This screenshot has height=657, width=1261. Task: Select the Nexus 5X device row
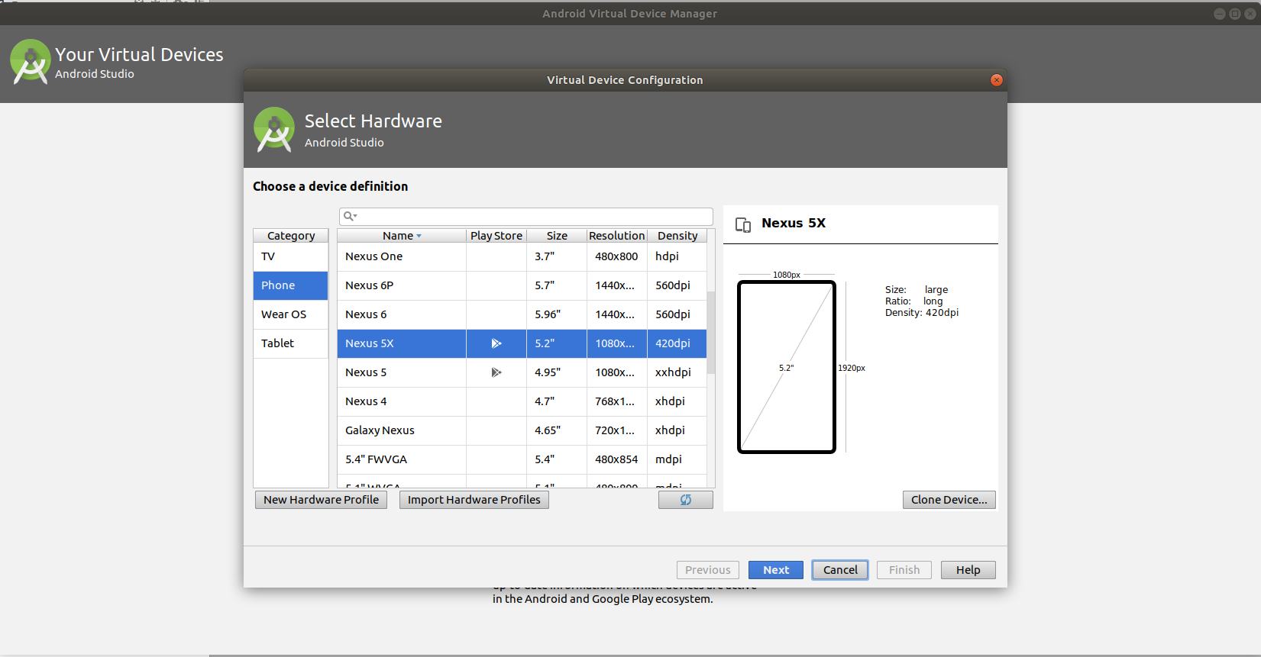522,343
